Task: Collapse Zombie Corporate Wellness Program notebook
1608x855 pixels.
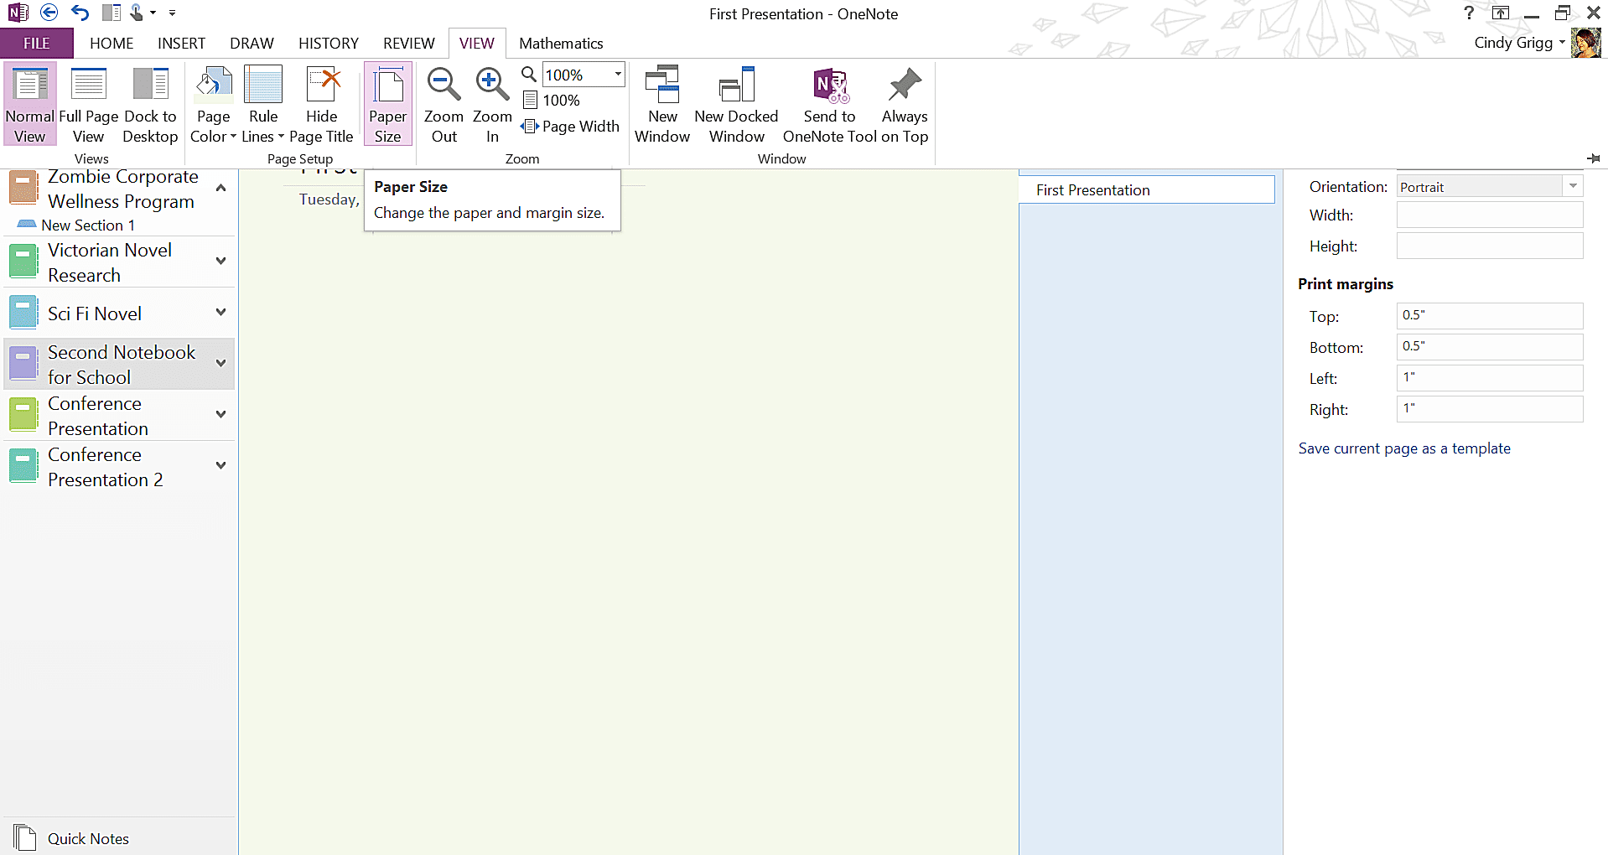Action: coord(221,189)
